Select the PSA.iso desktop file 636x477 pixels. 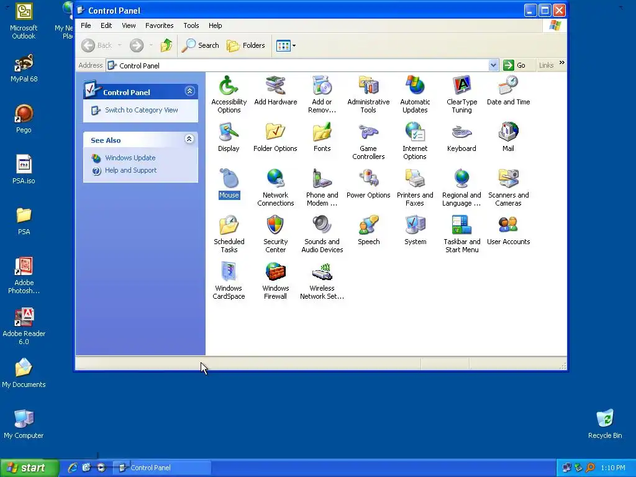point(24,170)
